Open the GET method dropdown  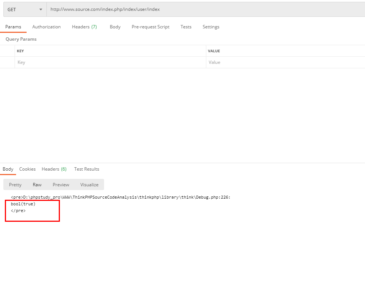click(x=25, y=9)
